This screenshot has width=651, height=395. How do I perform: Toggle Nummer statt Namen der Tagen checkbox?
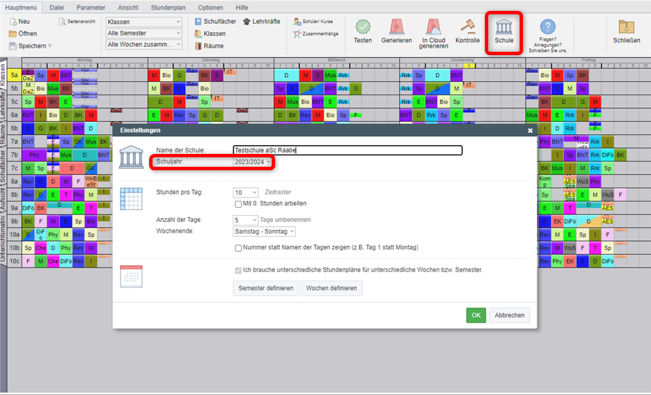pyautogui.click(x=238, y=248)
